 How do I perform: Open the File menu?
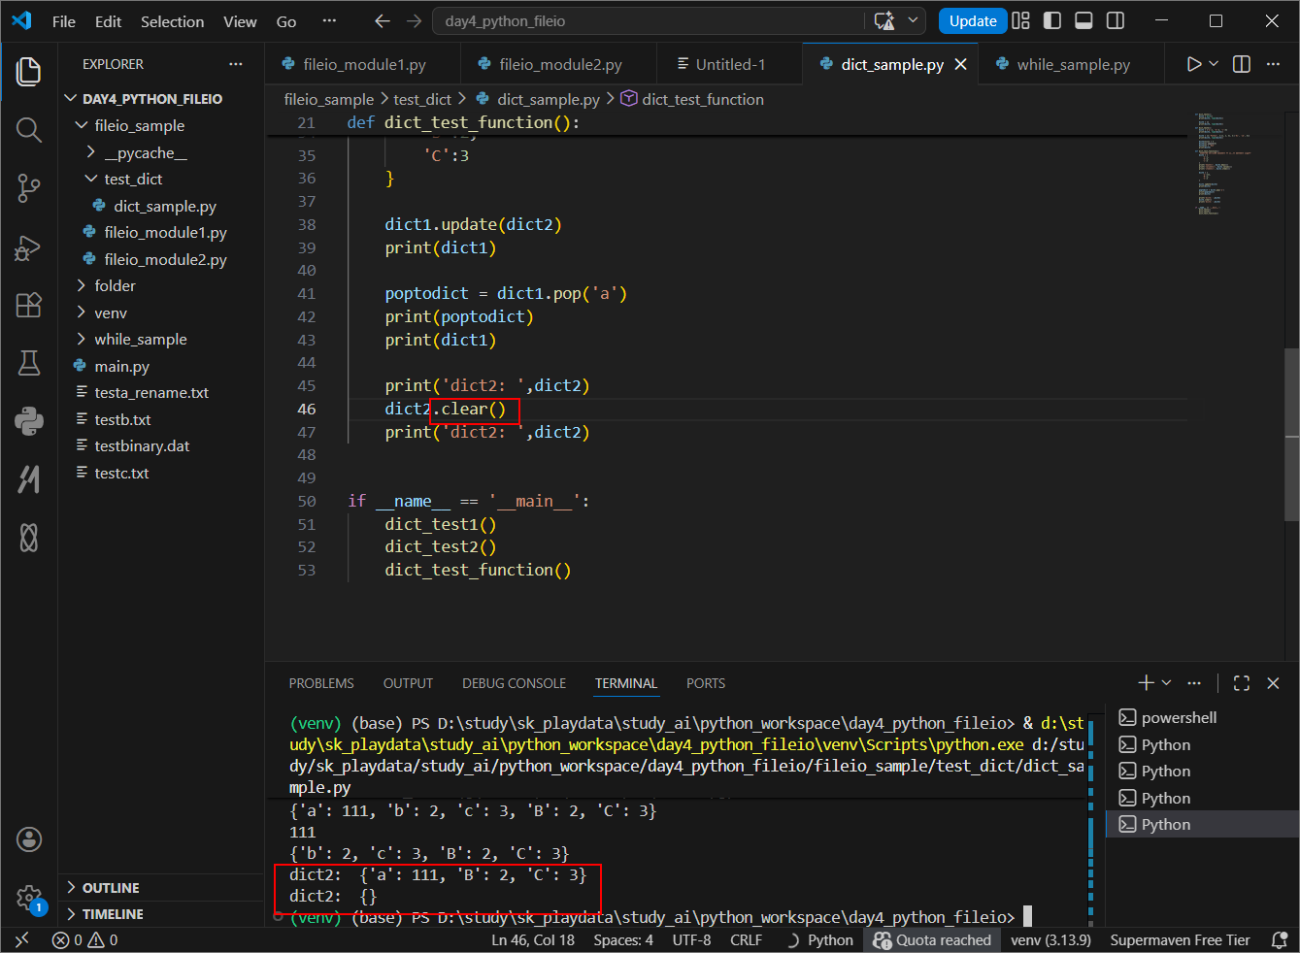pos(64,21)
